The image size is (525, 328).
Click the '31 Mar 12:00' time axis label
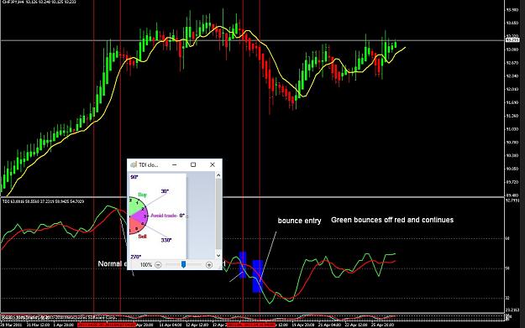(x=38, y=325)
